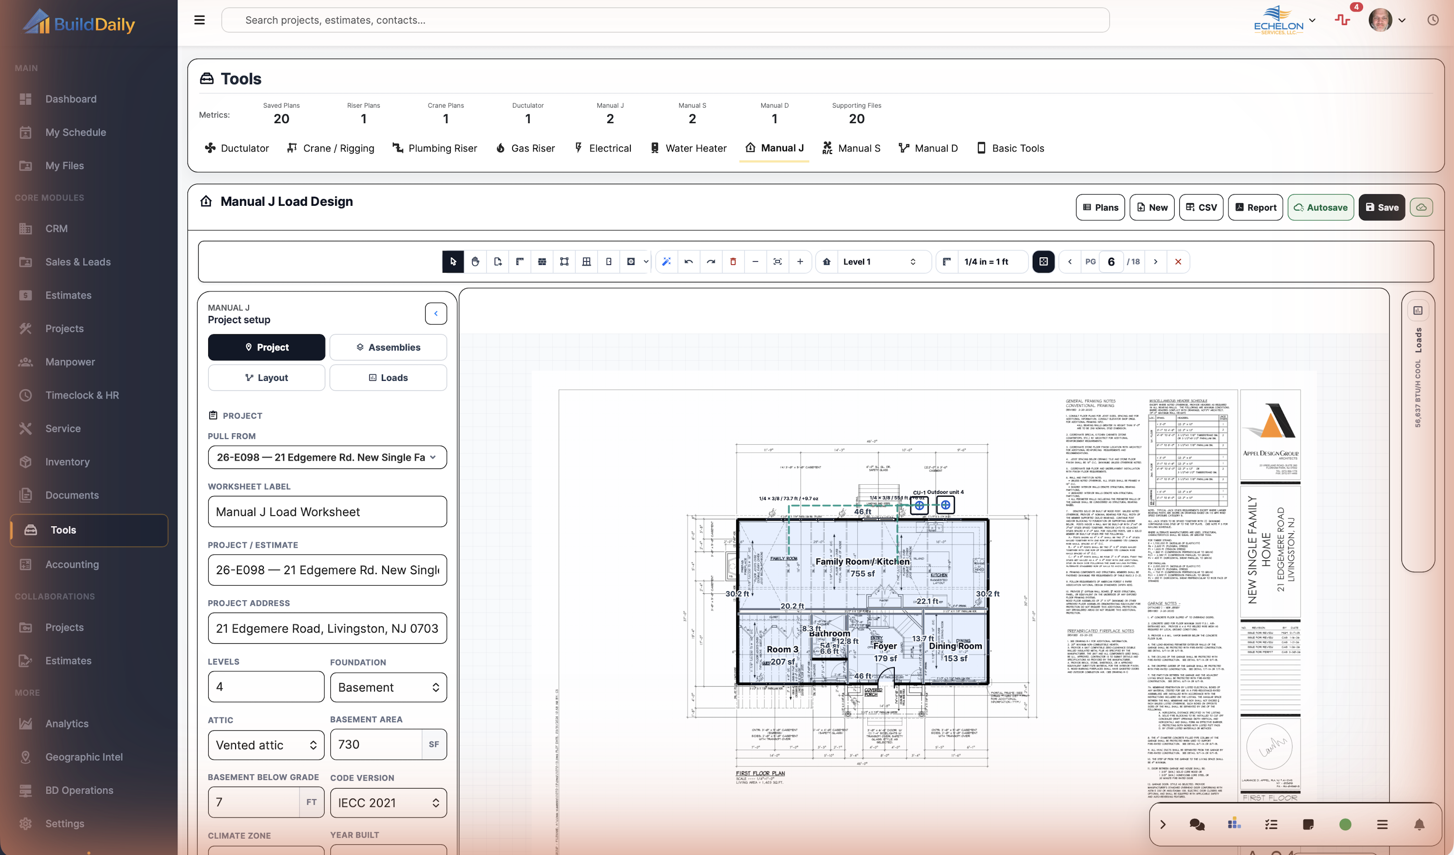
Task: Click the Basement Area 730 field
Action: pyautogui.click(x=376, y=744)
